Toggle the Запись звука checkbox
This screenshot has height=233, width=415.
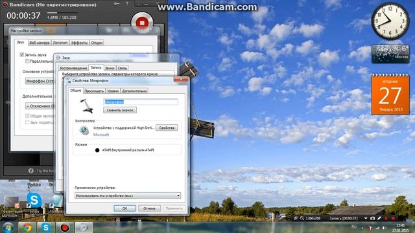tap(21, 54)
